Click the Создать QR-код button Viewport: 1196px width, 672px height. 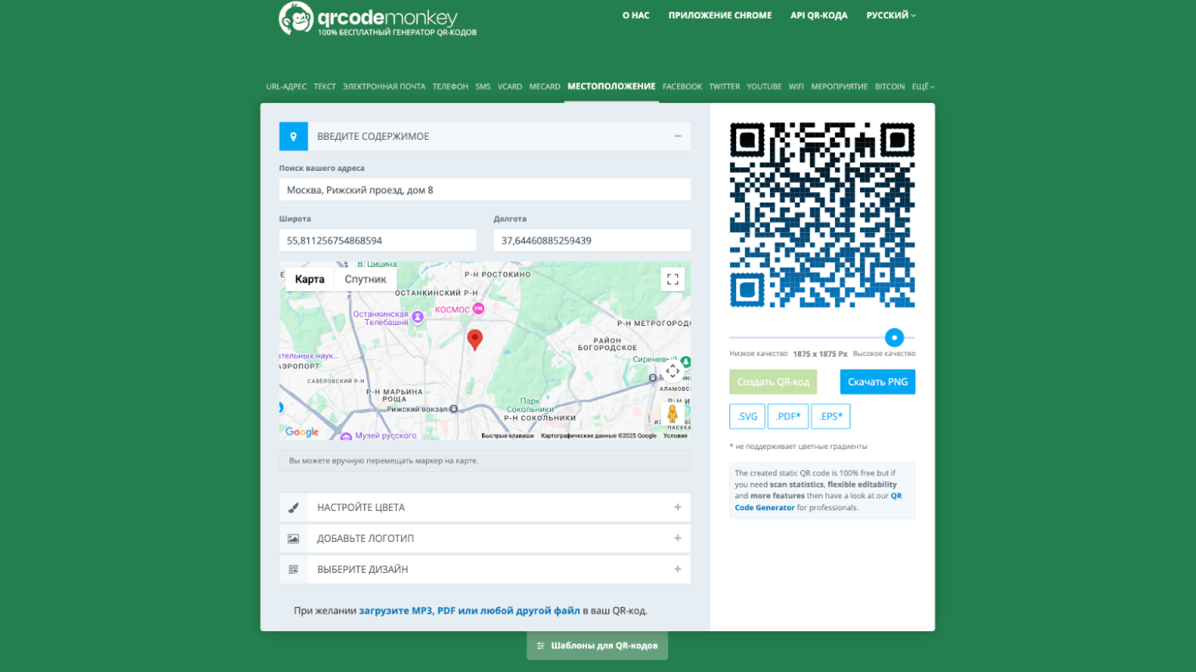773,382
